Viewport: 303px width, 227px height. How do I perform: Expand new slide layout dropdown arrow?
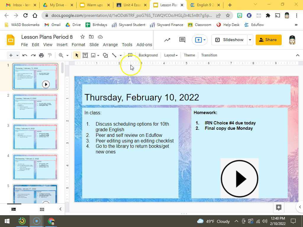pyautogui.click(x=17, y=55)
